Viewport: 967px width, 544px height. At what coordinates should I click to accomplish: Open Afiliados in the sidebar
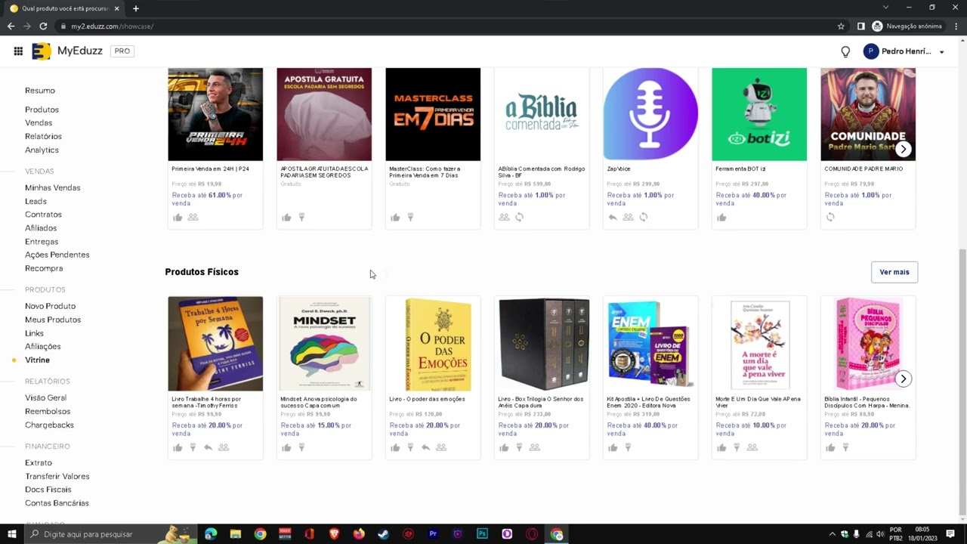(41, 228)
